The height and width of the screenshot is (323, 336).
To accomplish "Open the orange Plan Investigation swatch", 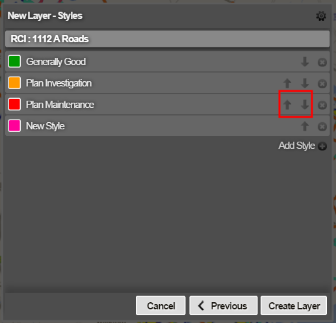I will (x=14, y=83).
